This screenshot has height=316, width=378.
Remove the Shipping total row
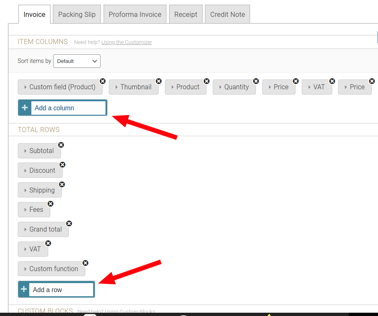coord(62,184)
